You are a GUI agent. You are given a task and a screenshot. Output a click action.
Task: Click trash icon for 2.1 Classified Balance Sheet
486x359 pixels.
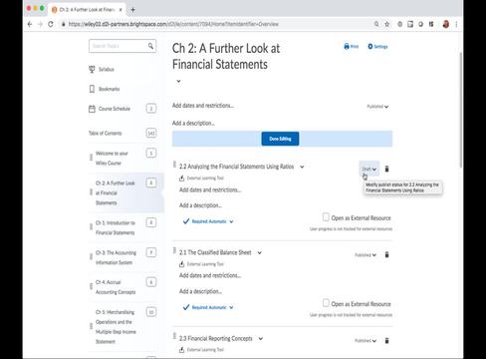[x=386, y=254]
